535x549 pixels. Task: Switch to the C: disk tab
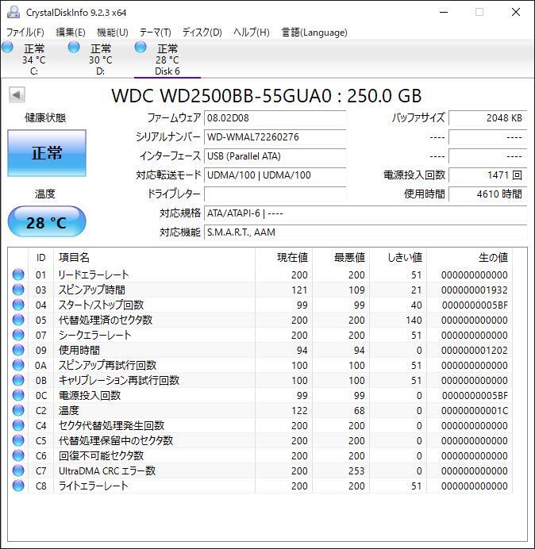click(34, 59)
